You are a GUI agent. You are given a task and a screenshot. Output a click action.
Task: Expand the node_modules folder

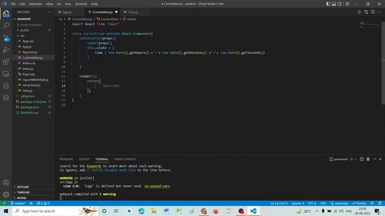(x=31, y=25)
